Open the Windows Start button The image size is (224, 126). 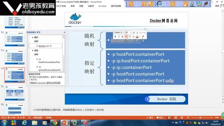click(4, 123)
